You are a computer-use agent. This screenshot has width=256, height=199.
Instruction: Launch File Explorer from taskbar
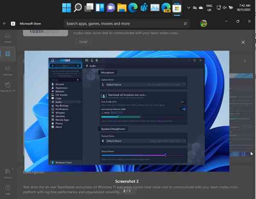[122, 8]
